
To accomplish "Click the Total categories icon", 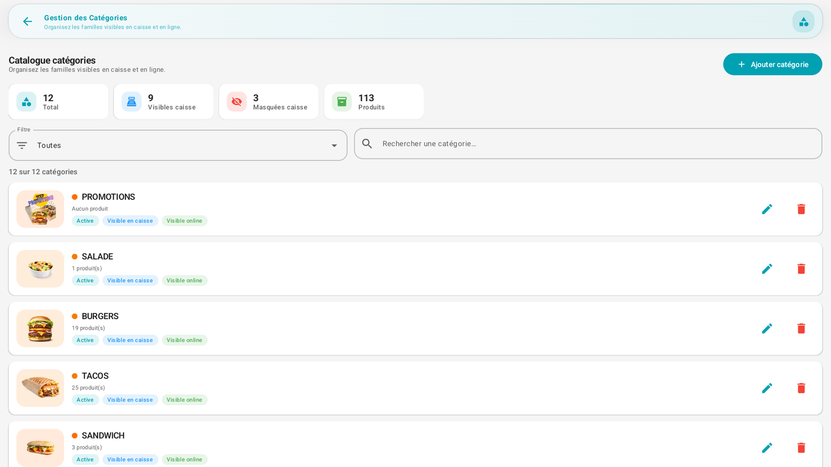I will pyautogui.click(x=26, y=102).
